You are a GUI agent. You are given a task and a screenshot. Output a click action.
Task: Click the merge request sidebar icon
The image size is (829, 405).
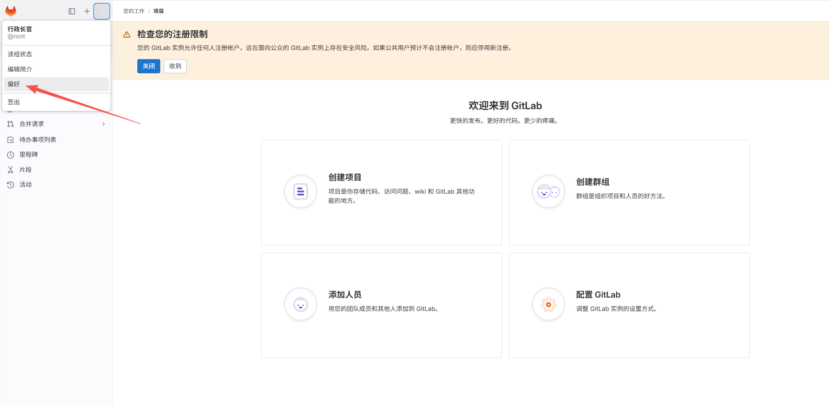[x=11, y=124]
